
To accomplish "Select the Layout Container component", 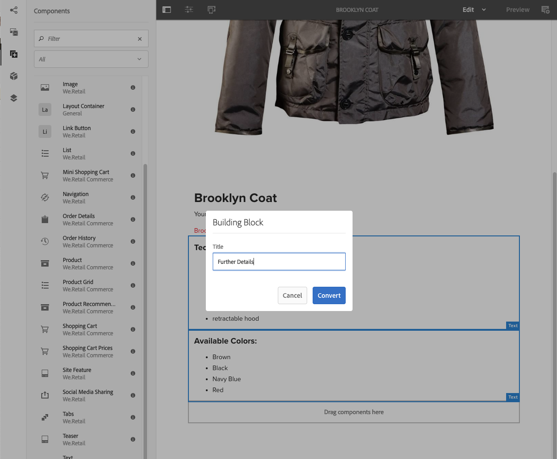I will 88,109.
